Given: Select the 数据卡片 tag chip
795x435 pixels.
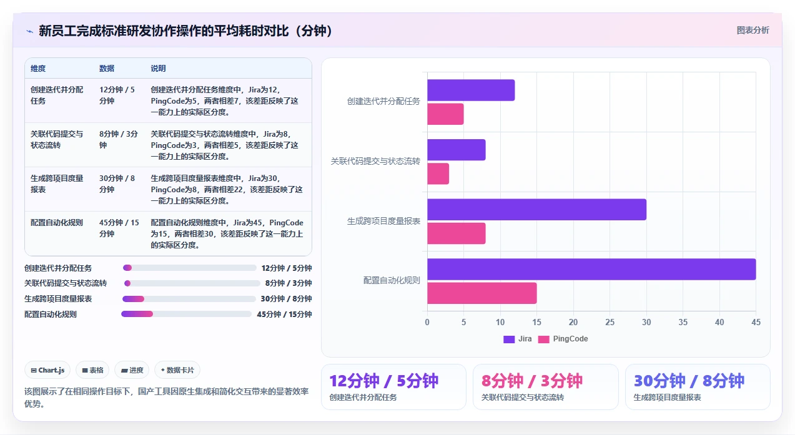Looking at the screenshot, I should pos(177,370).
